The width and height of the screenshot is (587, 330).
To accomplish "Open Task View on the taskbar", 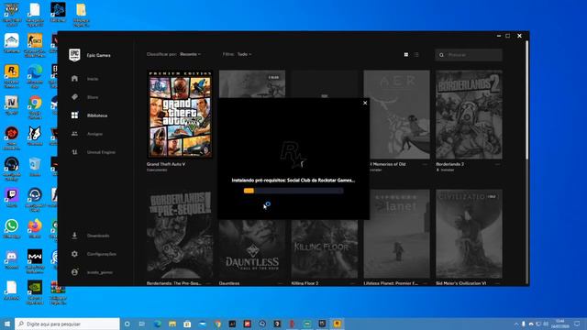I will 142,324.
